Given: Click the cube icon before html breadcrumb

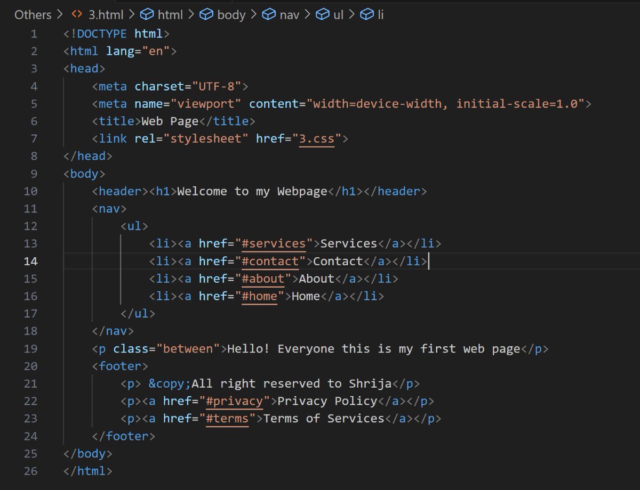Looking at the screenshot, I should (x=147, y=14).
